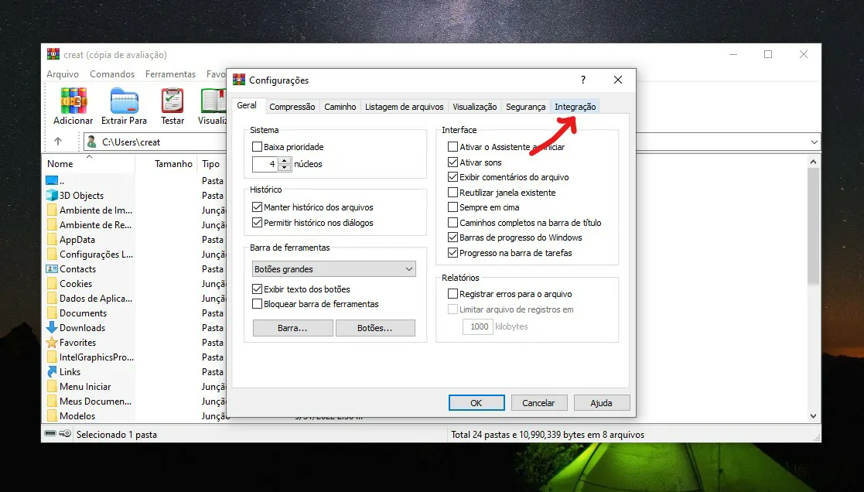Click the OK button
The image size is (864, 492).
[476, 403]
